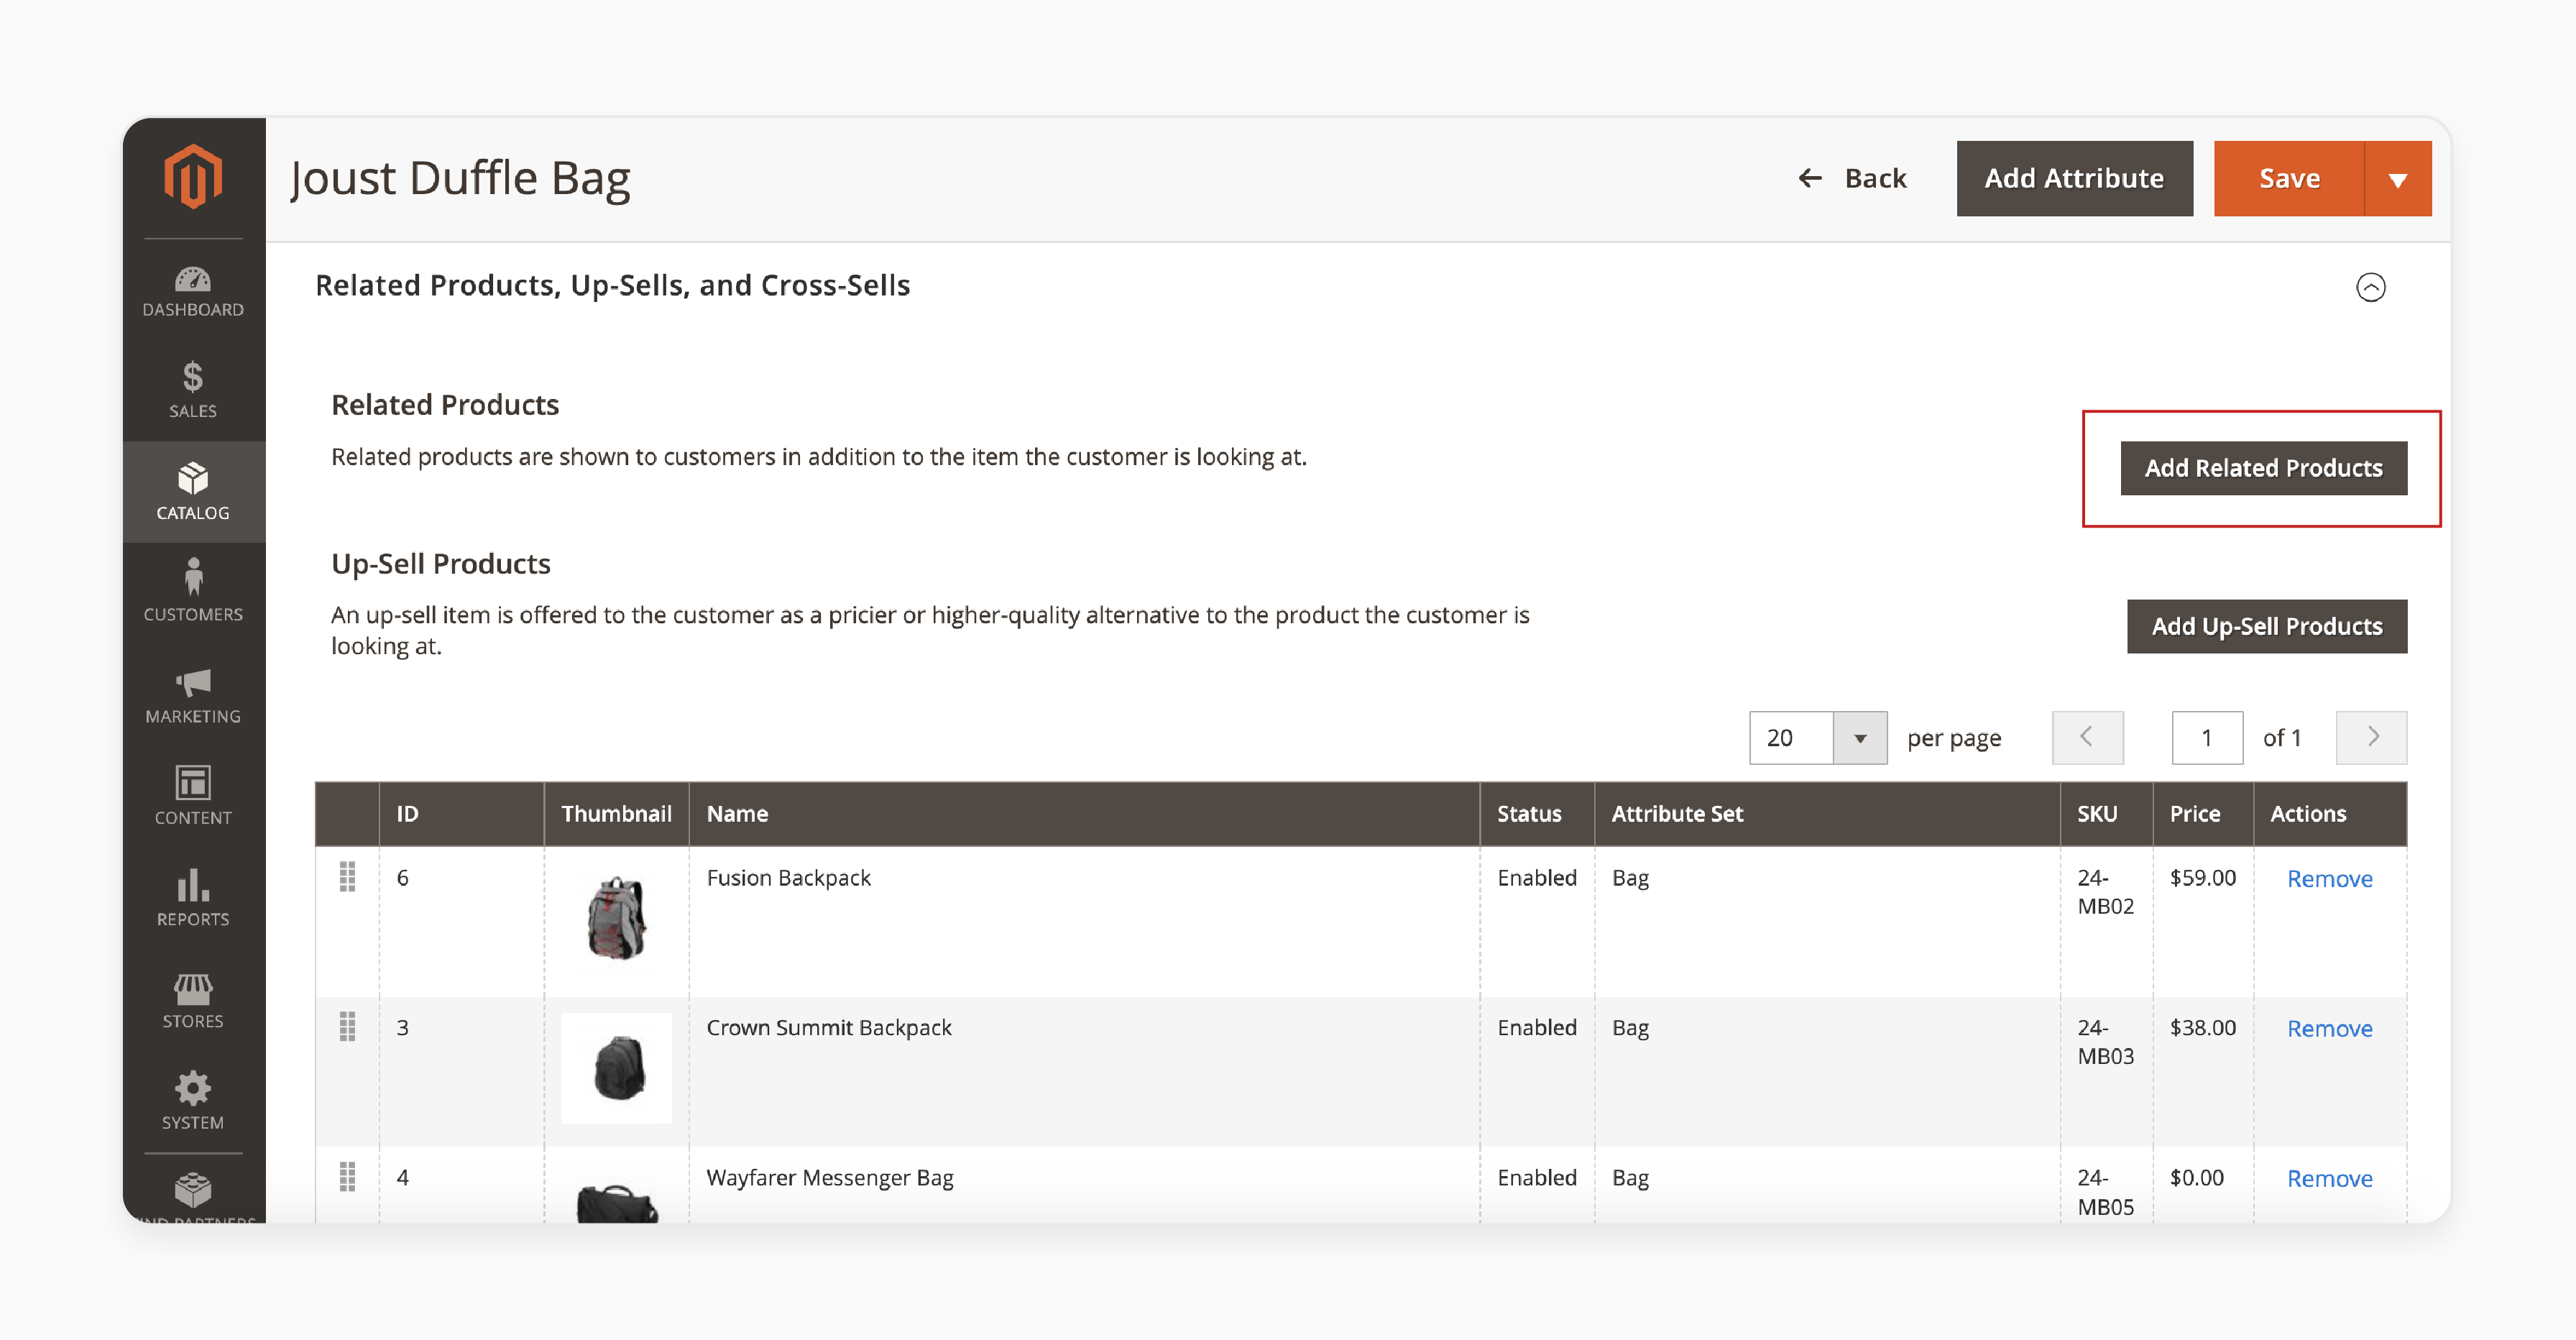The image size is (2576, 1340).
Task: Click the Actions column header
Action: point(2330,814)
